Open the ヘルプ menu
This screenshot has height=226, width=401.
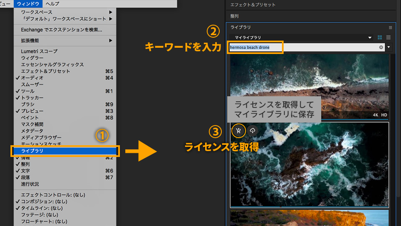coord(53,4)
